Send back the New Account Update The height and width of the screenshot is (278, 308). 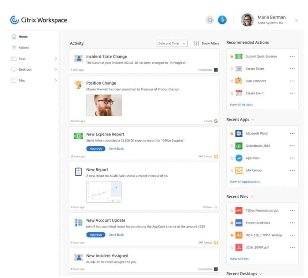click(116, 235)
